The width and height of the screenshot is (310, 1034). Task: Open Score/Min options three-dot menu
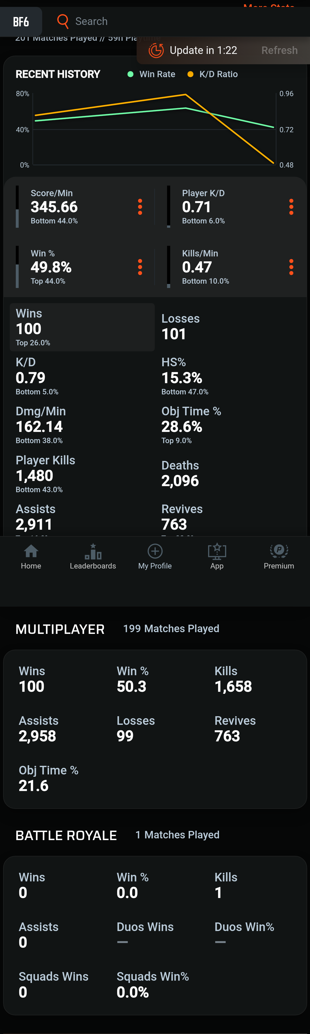tap(140, 207)
